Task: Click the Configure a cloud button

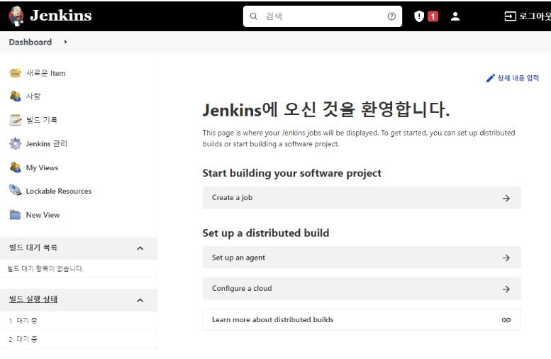Action: tap(362, 289)
